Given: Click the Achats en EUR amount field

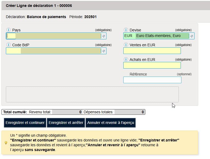Looking at the screenshot, I should coord(152,65).
